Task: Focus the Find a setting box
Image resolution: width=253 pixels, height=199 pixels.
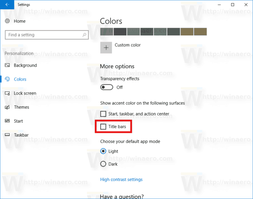Action: (47, 35)
